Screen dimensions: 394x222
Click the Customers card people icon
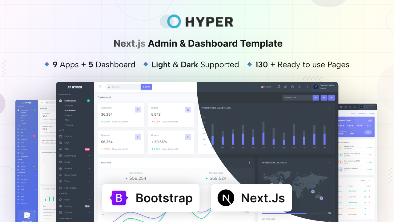click(x=138, y=109)
